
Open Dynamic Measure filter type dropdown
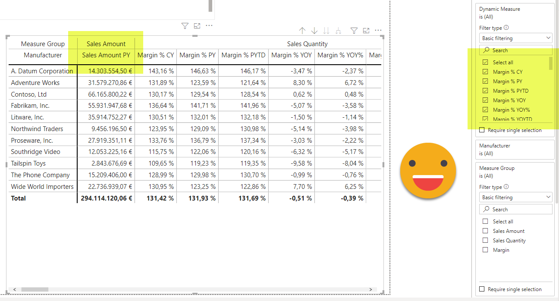(515, 38)
